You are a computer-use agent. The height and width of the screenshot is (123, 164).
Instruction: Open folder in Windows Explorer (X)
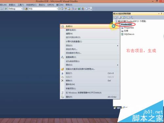click(x=90, y=93)
